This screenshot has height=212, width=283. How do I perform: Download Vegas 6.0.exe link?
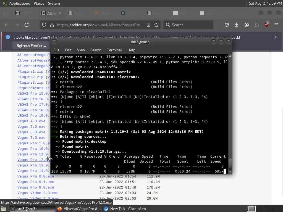pos(31,132)
